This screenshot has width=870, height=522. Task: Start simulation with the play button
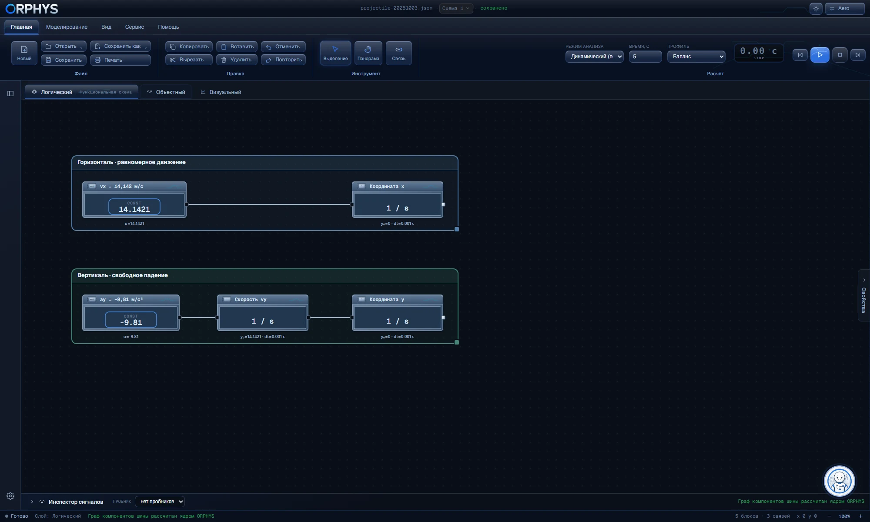click(820, 55)
